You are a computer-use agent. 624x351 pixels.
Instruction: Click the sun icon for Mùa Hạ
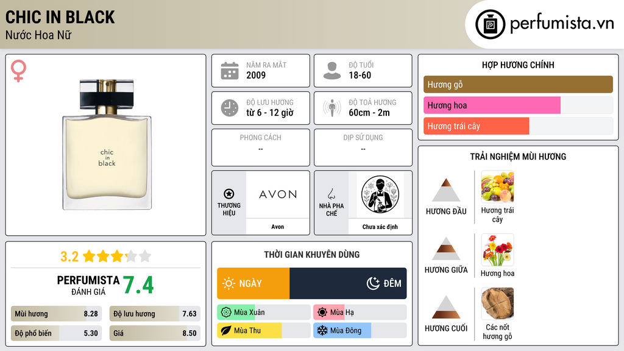322,313
